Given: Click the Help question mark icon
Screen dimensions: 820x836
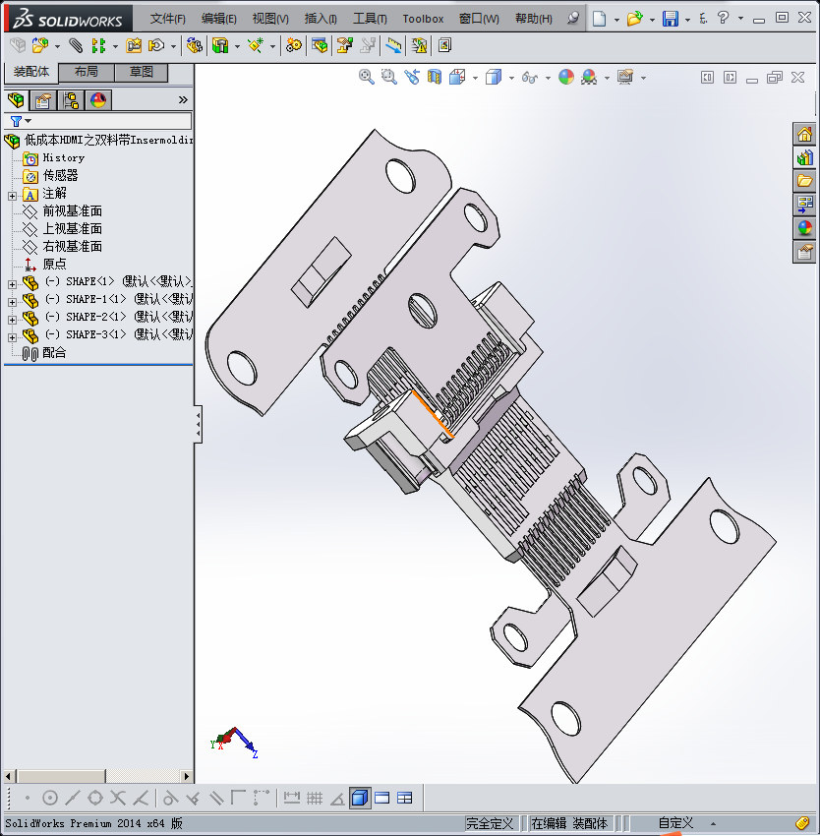Looking at the screenshot, I should [x=723, y=18].
